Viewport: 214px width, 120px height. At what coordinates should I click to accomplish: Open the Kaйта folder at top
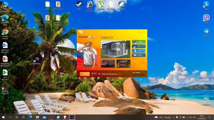coord(47,5)
